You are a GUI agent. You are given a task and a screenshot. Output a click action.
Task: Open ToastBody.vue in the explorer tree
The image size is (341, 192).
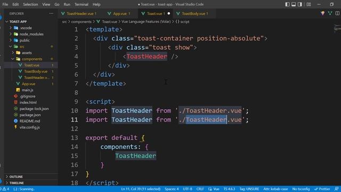pyautogui.click(x=31, y=71)
